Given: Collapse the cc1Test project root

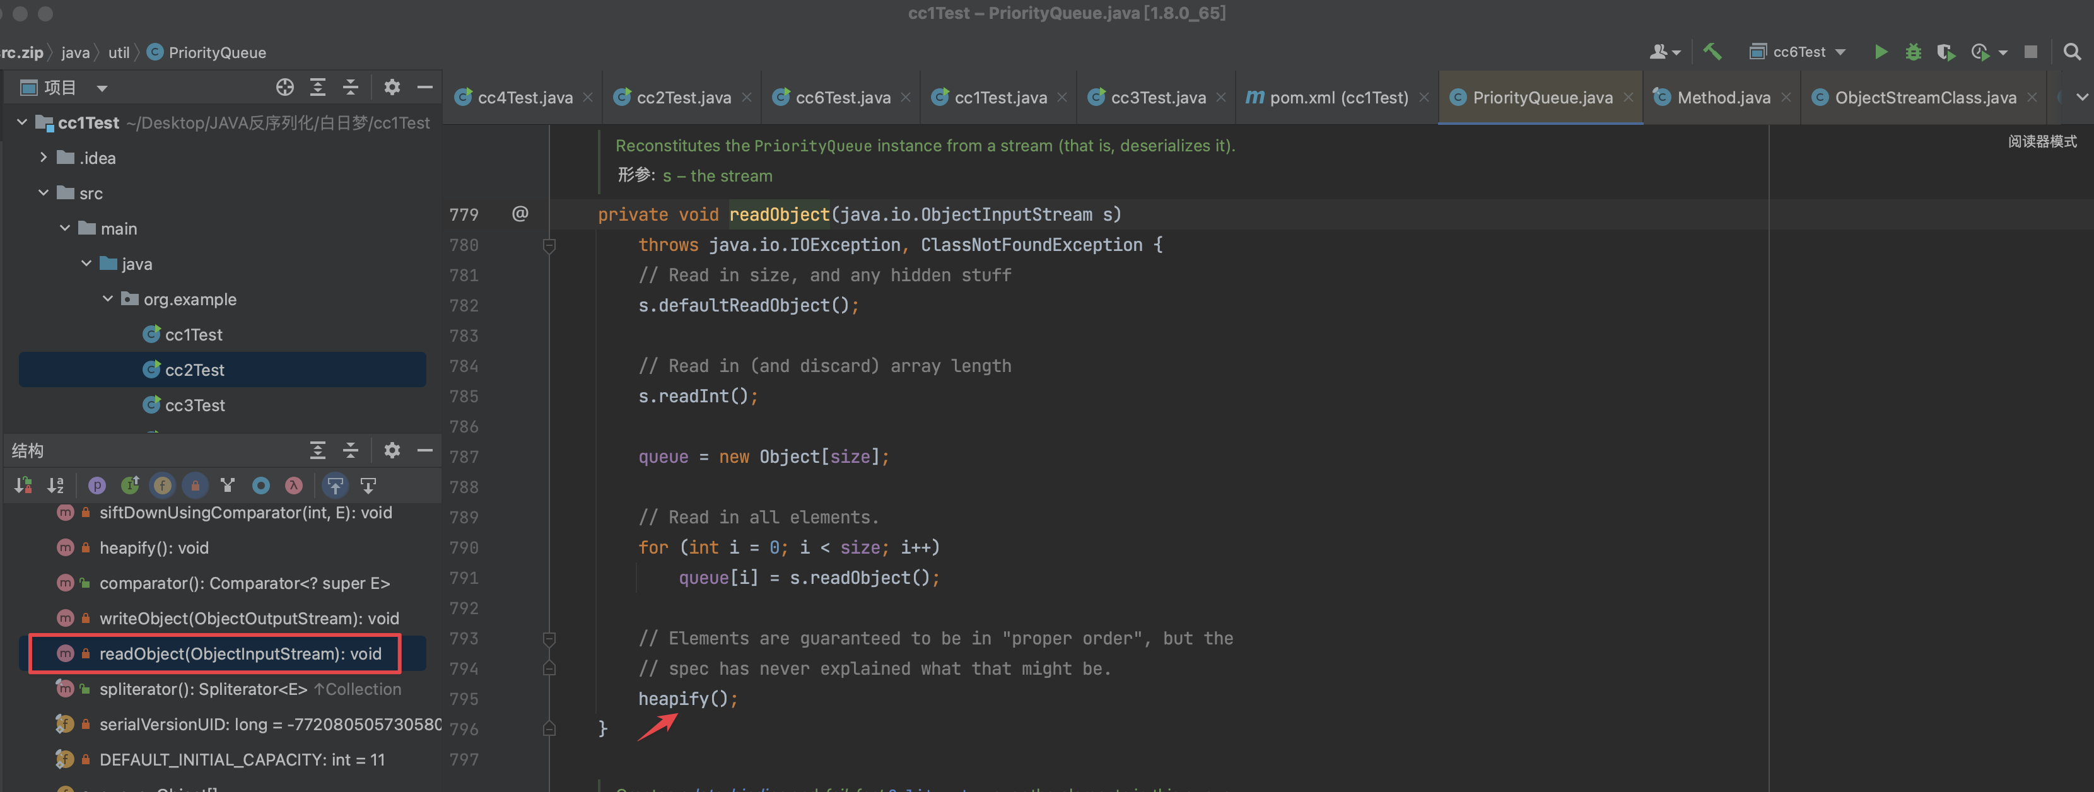Looking at the screenshot, I should [23, 122].
